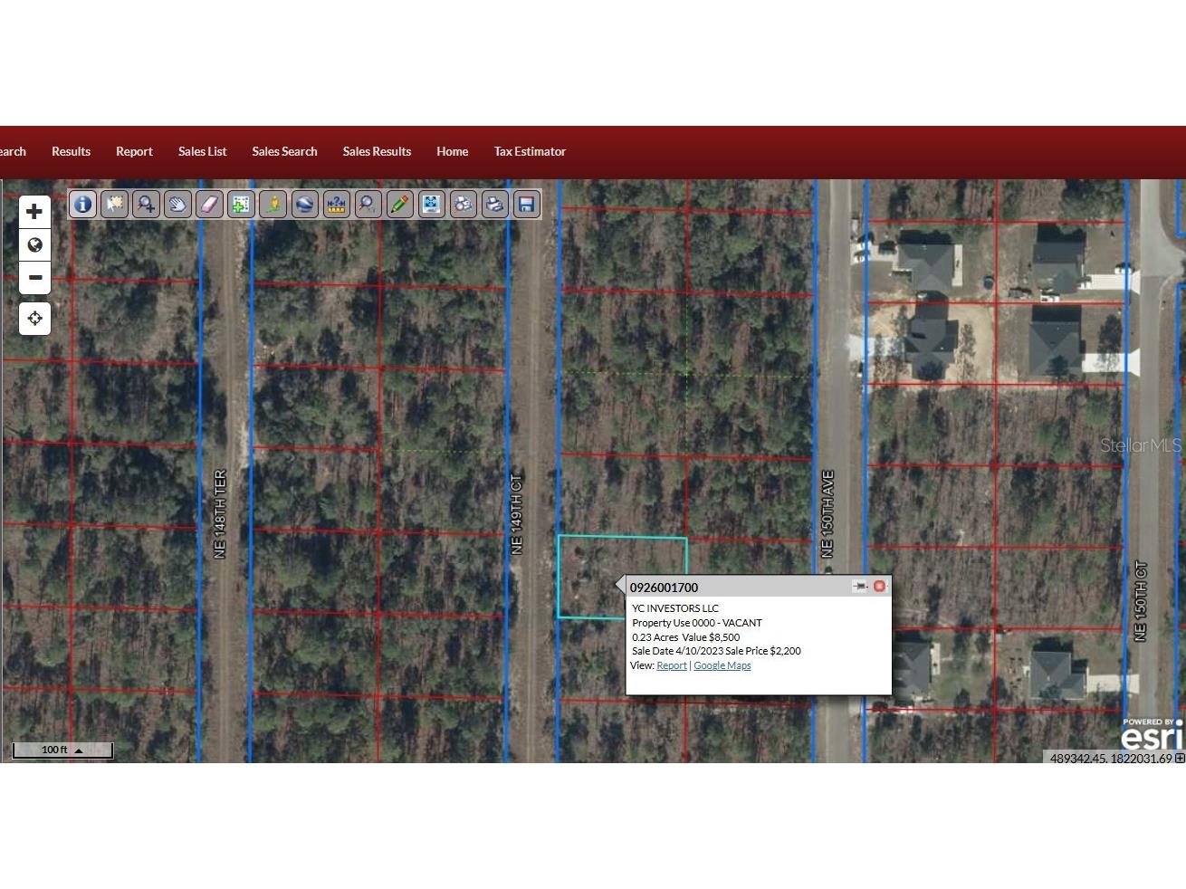
Task: Select the Identify info tool
Action: pyautogui.click(x=82, y=204)
